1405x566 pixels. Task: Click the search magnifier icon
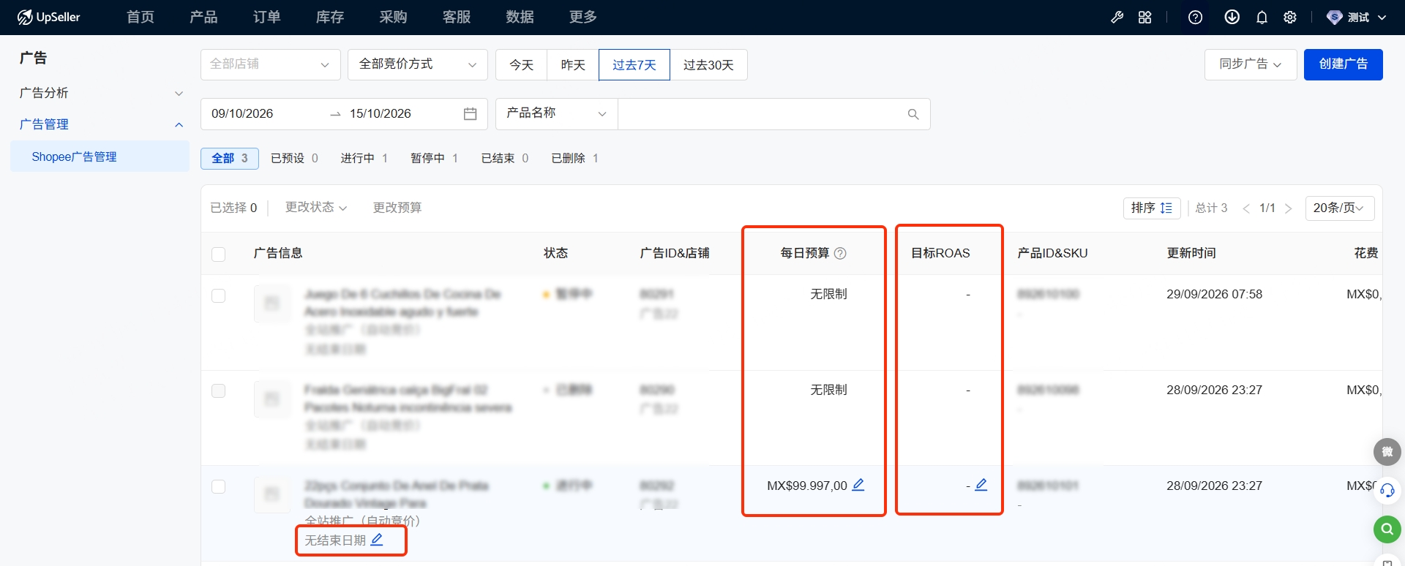pos(913,114)
